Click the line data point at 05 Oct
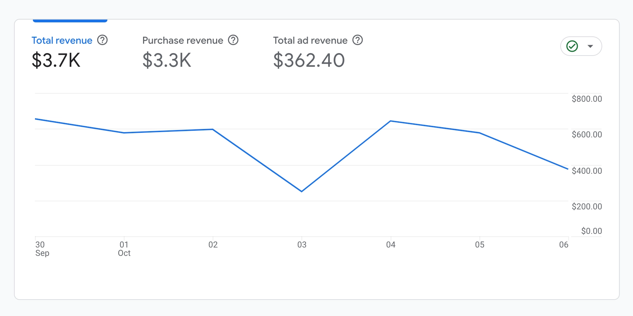Image resolution: width=633 pixels, height=316 pixels. pyautogui.click(x=479, y=133)
